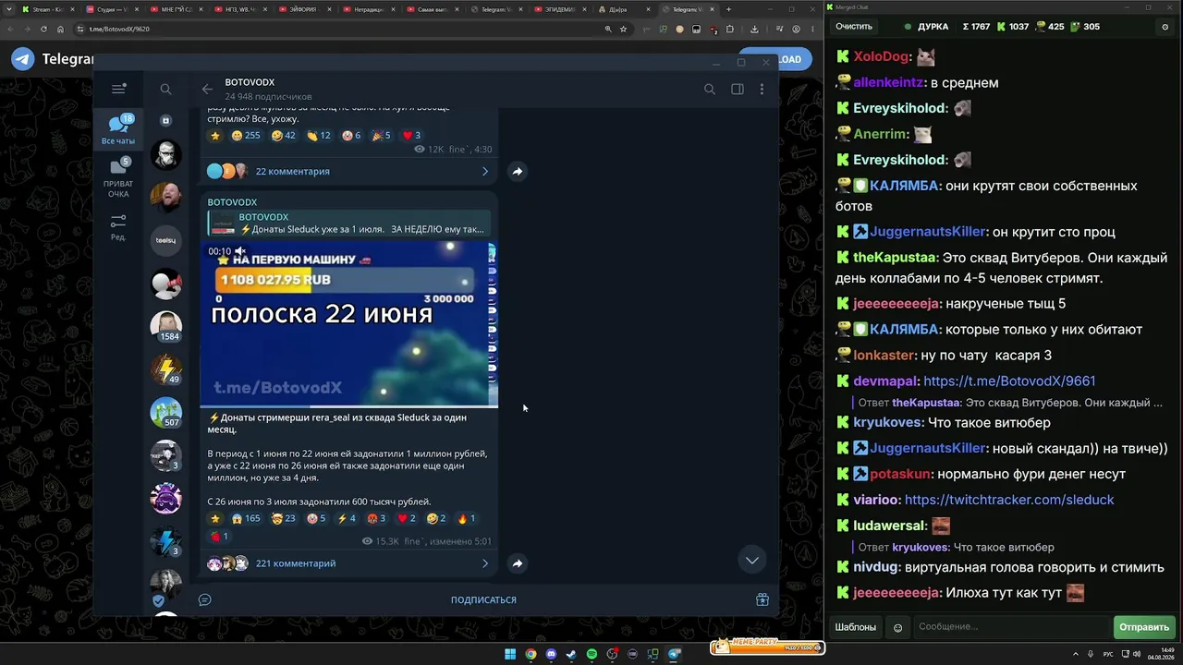This screenshot has width=1183, height=665.
Task: Jump to latest messages with down arrow
Action: 752,560
